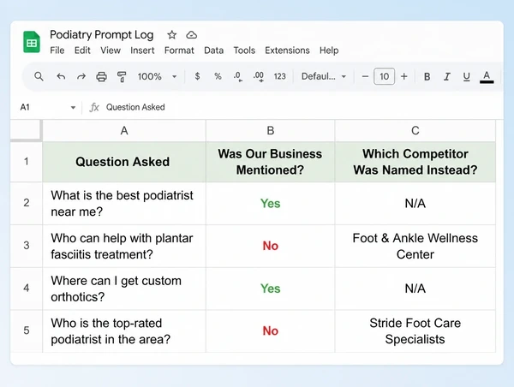Edit the font size field showing 10
The height and width of the screenshot is (387, 514).
point(384,76)
